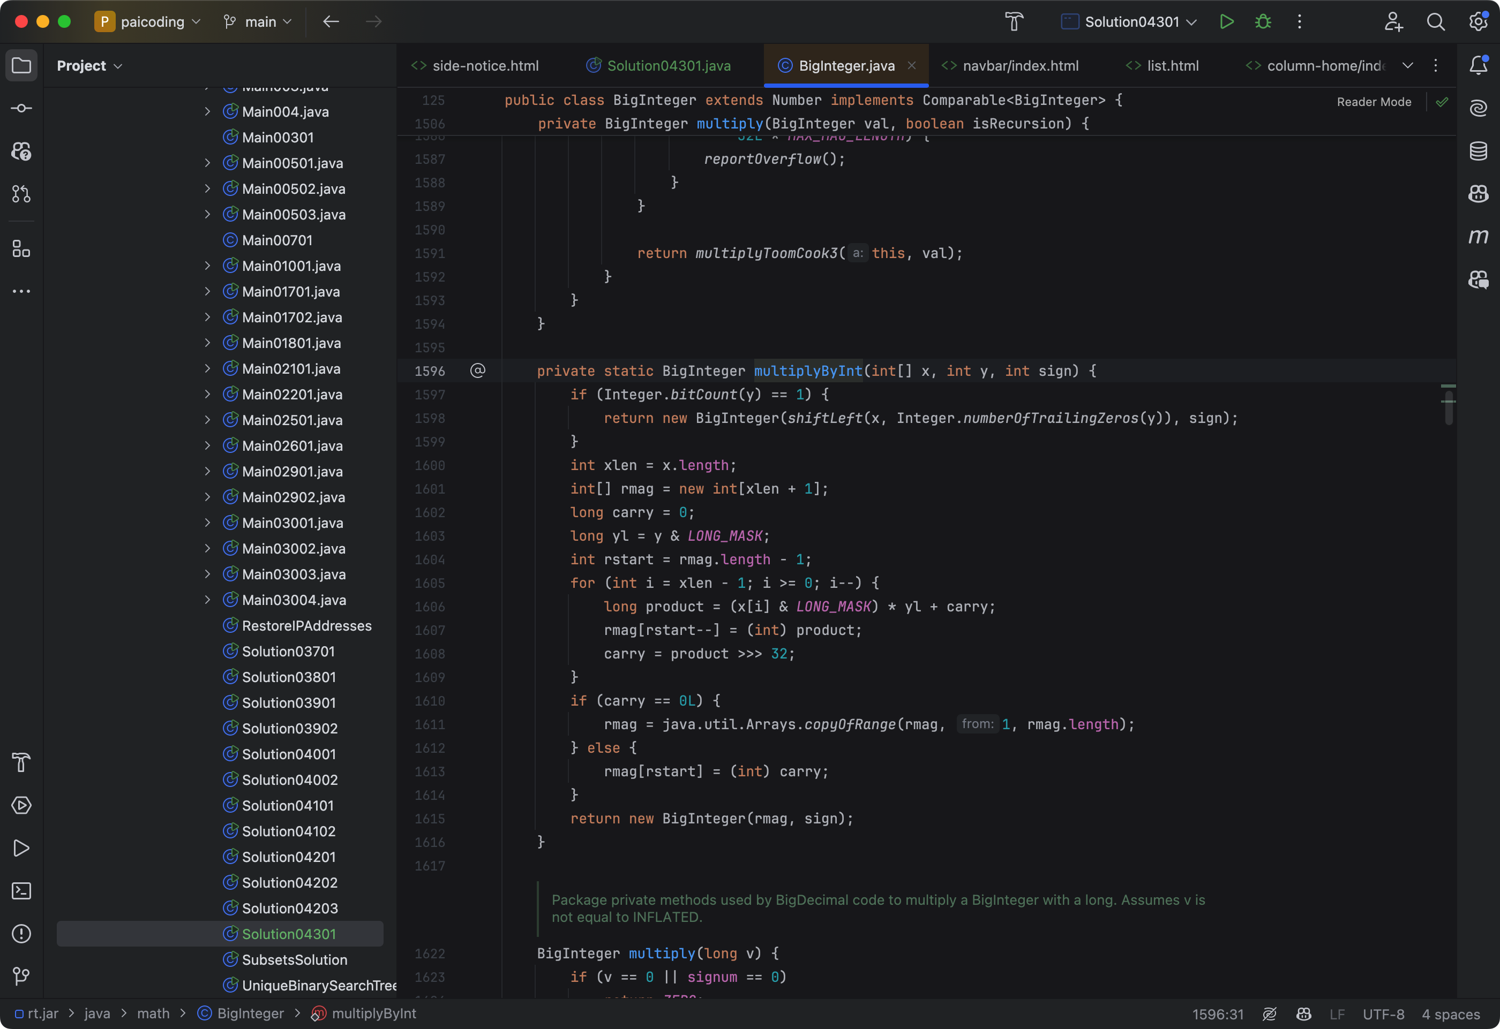The width and height of the screenshot is (1500, 1029).
Task: Open the Notifications bell
Action: point(1478,66)
